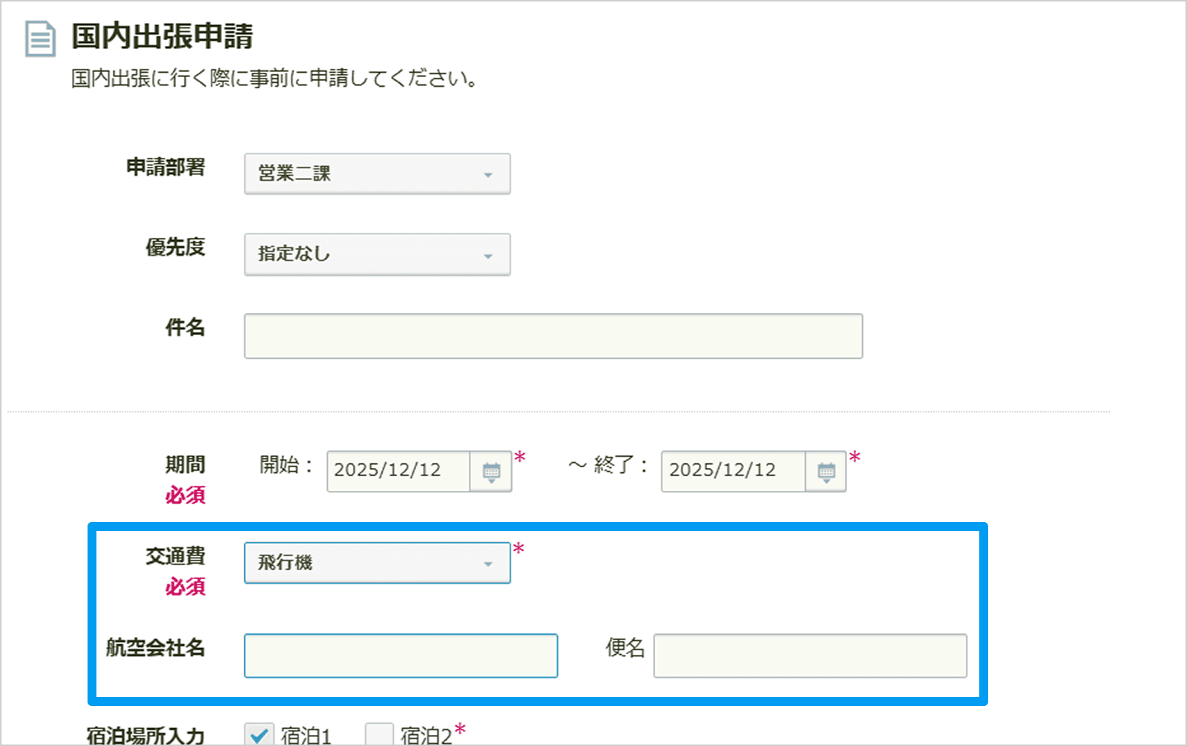Open the calendar picker for end date

(x=826, y=471)
